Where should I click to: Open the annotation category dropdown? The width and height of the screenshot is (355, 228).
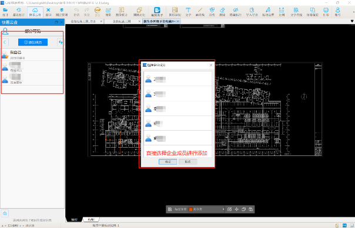pos(206,209)
